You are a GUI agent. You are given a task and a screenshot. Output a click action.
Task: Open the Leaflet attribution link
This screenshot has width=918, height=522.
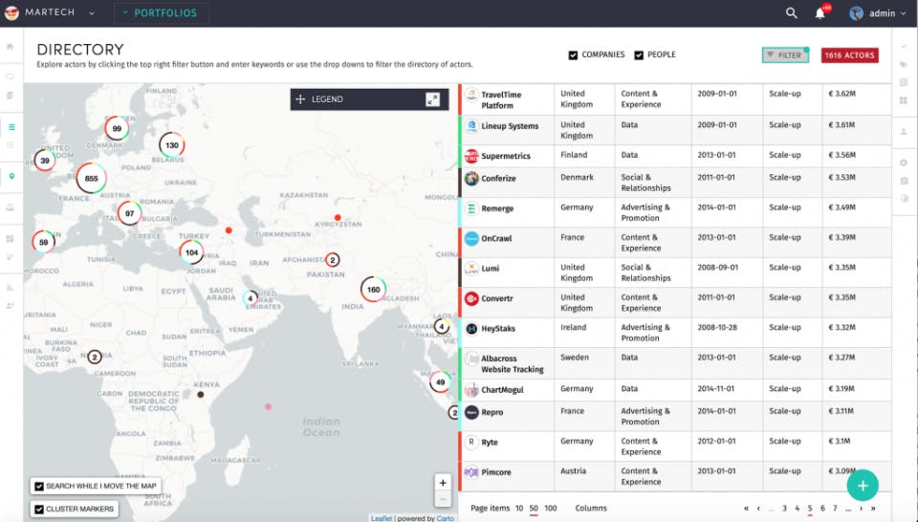click(382, 518)
